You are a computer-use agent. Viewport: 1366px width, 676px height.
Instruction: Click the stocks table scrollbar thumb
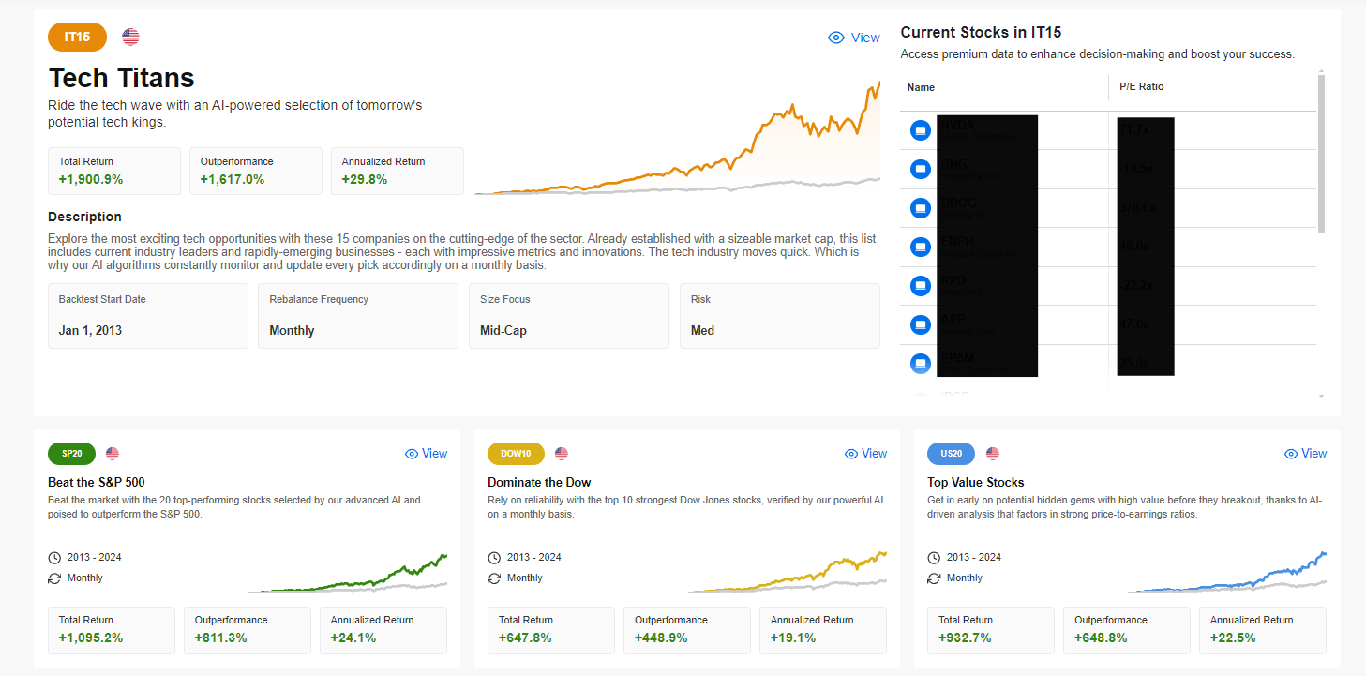tap(1321, 154)
